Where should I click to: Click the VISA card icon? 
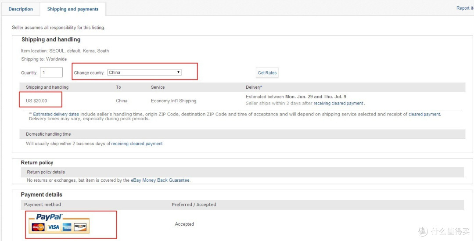(53, 227)
